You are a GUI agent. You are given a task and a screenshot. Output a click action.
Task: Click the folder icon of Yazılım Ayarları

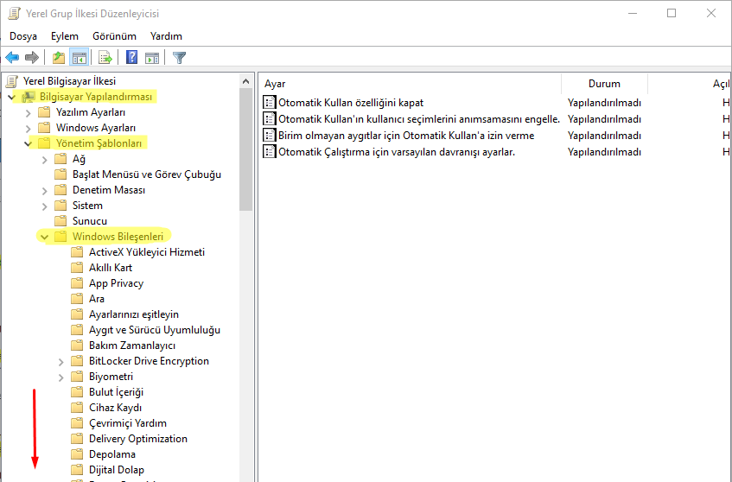pyautogui.click(x=44, y=112)
